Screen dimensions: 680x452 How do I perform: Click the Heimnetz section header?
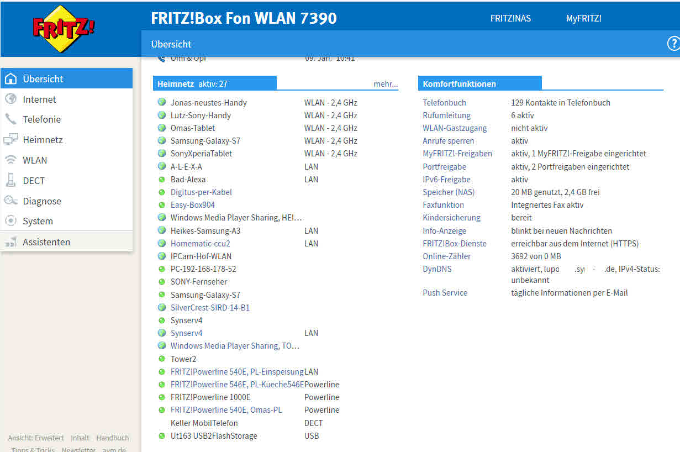214,83
